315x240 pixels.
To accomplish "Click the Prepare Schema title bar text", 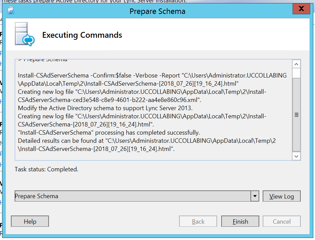I will (x=157, y=11).
